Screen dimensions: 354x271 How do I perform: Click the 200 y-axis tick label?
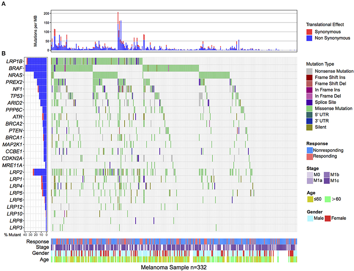pos(46,14)
